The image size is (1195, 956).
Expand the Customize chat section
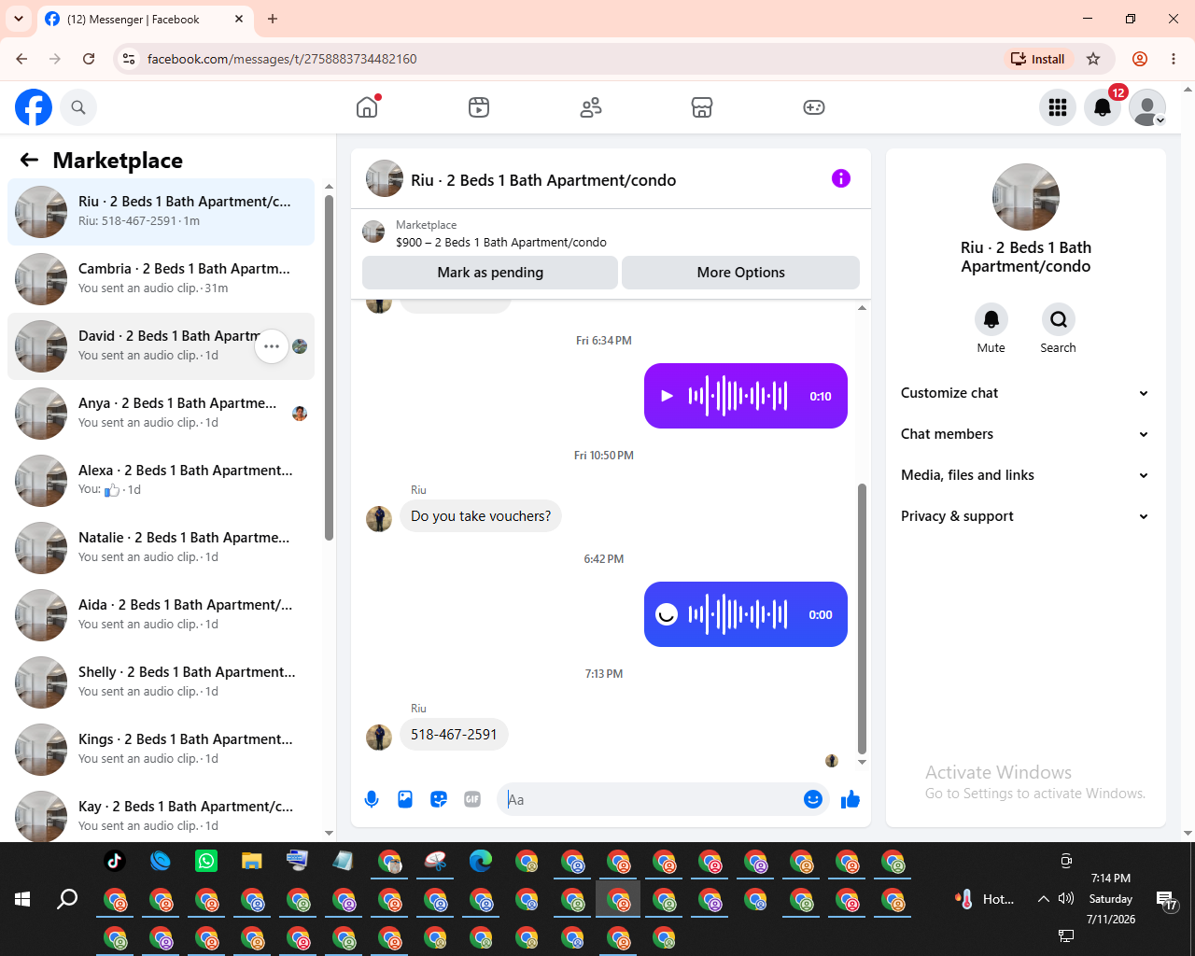point(1026,393)
